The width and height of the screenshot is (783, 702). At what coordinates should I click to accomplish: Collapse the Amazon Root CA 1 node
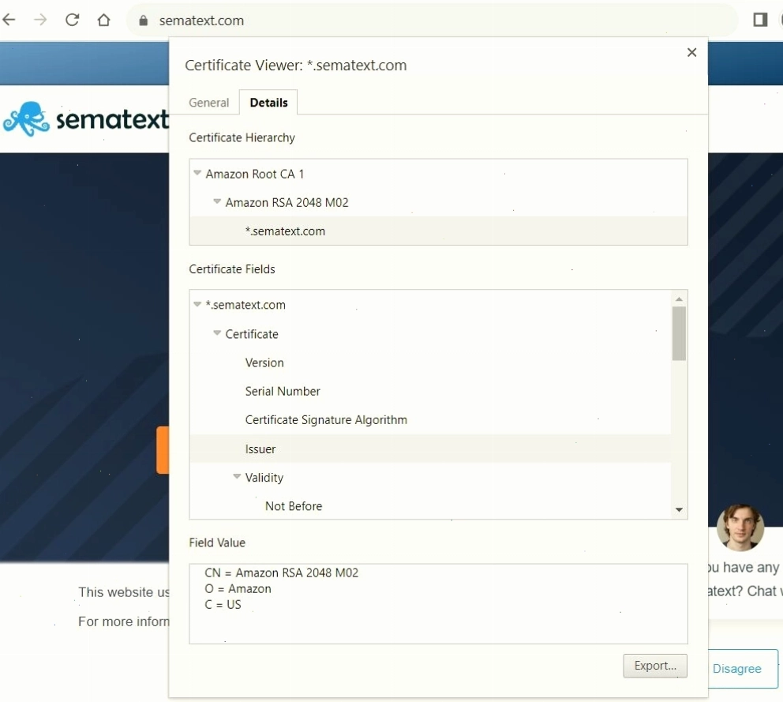click(197, 173)
